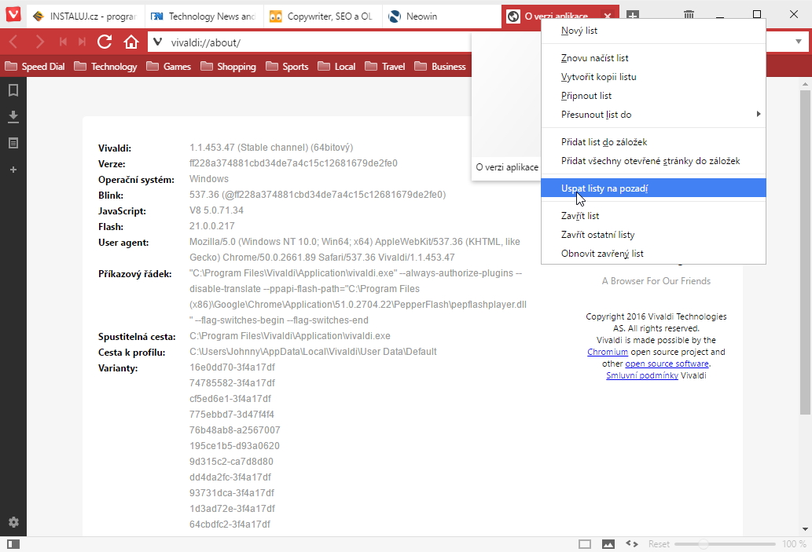Open the Speed Dial bookmark folder
This screenshot has height=552, width=812.
click(x=35, y=66)
